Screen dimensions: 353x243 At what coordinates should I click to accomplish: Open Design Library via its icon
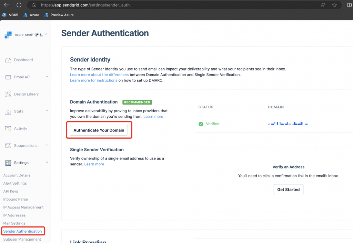[x=8, y=94]
